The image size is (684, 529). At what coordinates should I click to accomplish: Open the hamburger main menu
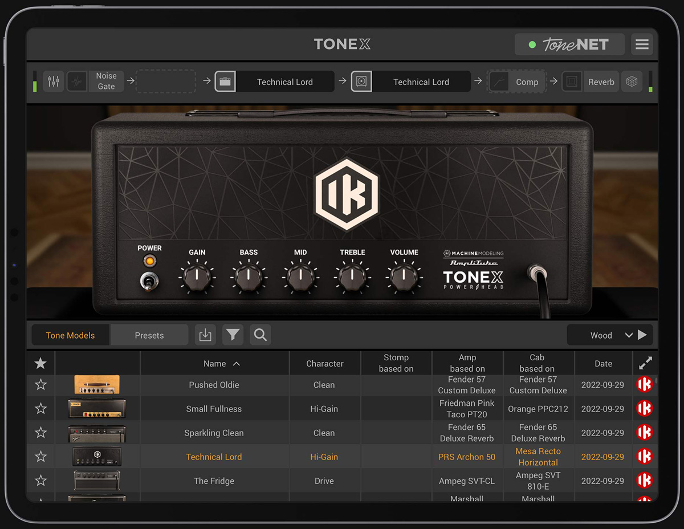[x=642, y=44]
